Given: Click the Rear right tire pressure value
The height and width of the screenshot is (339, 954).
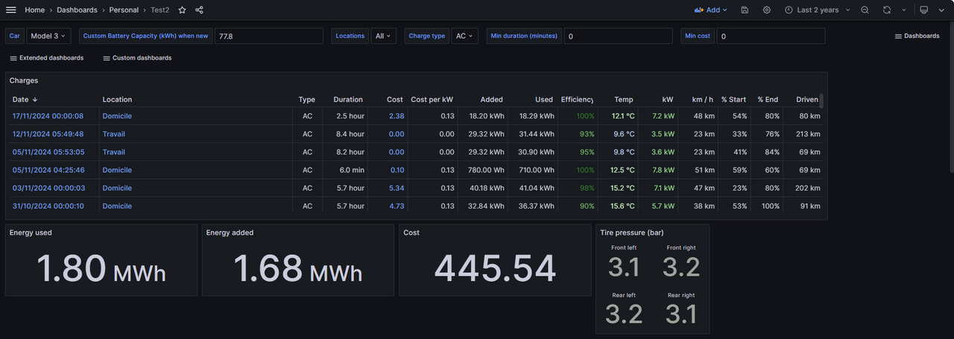Looking at the screenshot, I should click(x=681, y=314).
